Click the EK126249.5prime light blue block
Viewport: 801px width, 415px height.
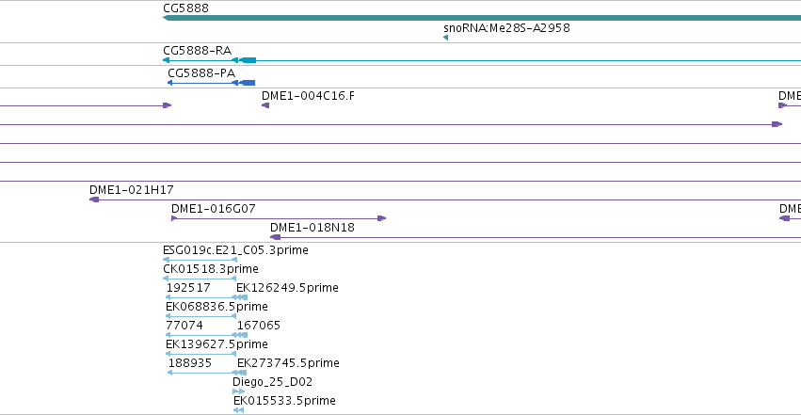coord(242,297)
